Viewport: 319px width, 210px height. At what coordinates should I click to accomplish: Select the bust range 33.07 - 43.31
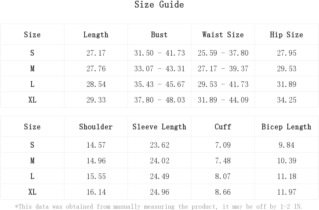coord(160,69)
